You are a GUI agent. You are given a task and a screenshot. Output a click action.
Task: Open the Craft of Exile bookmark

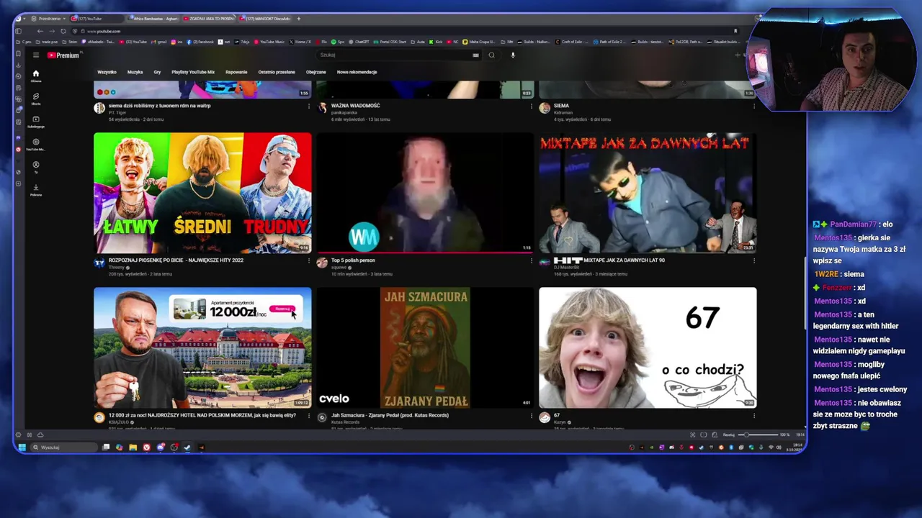573,42
